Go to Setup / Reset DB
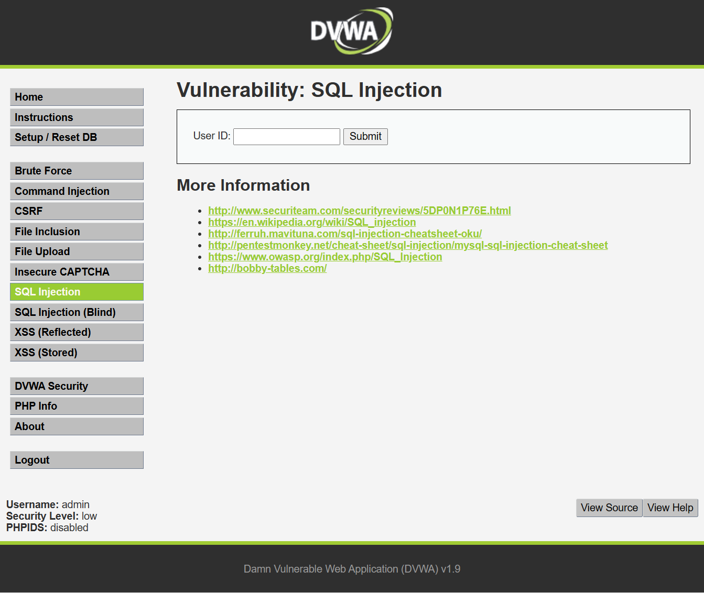Viewport: 704px width, 593px height. click(x=77, y=137)
